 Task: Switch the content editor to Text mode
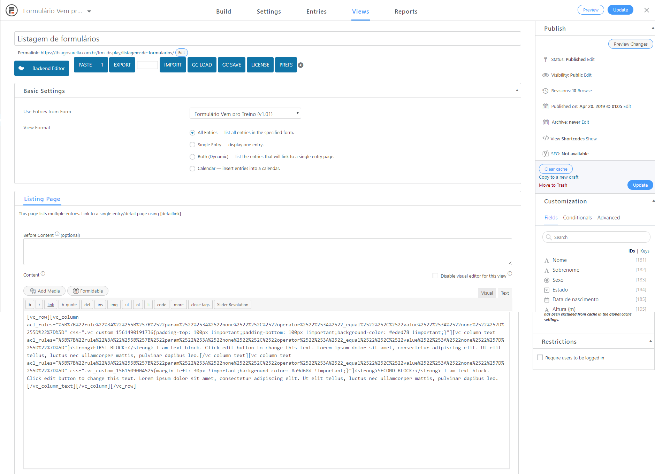click(505, 293)
